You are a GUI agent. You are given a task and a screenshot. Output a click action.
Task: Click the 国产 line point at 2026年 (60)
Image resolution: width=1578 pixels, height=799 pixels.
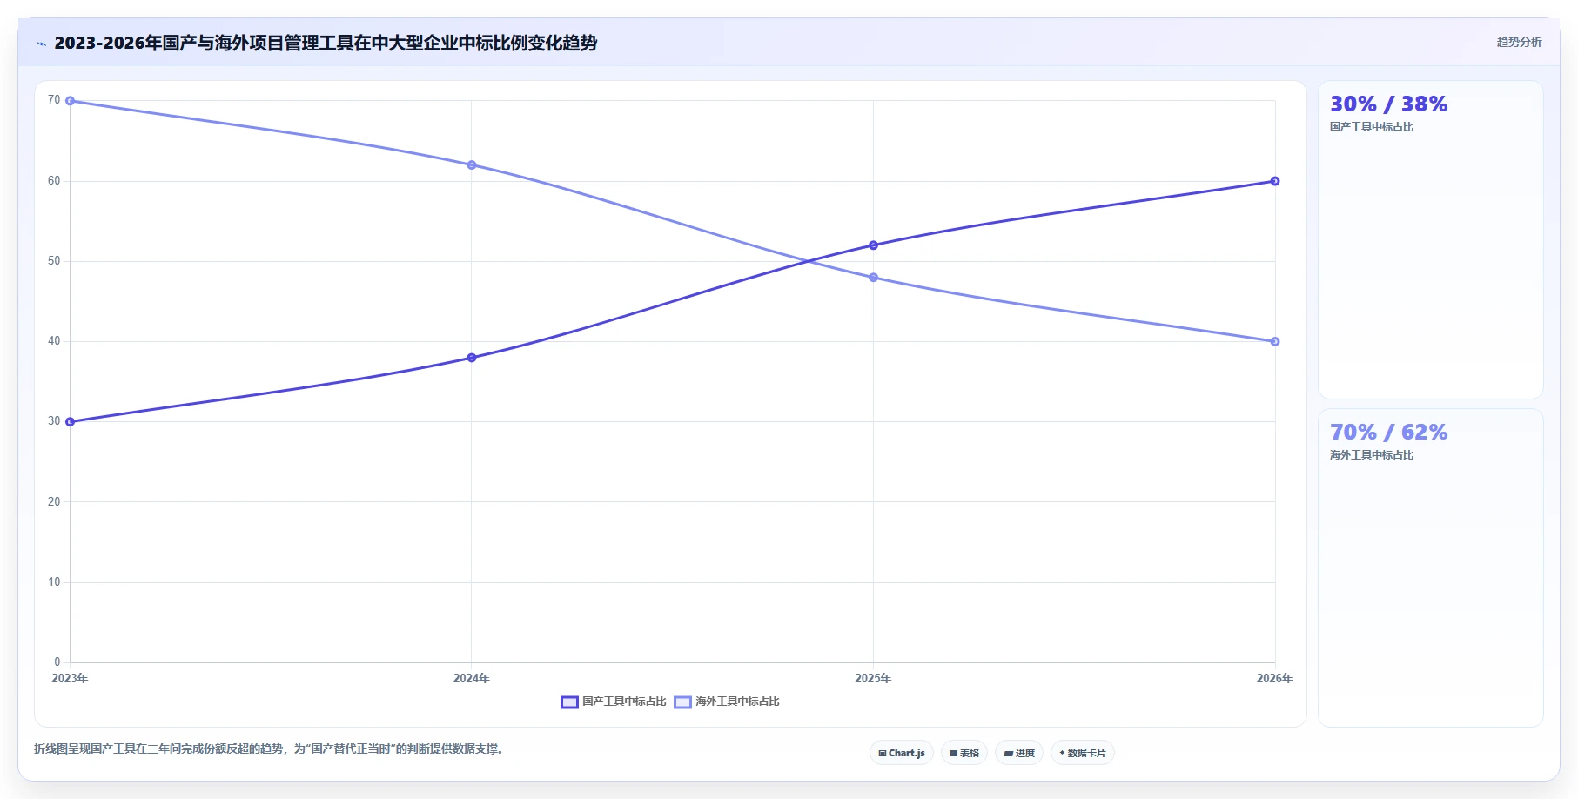pyautogui.click(x=1275, y=181)
